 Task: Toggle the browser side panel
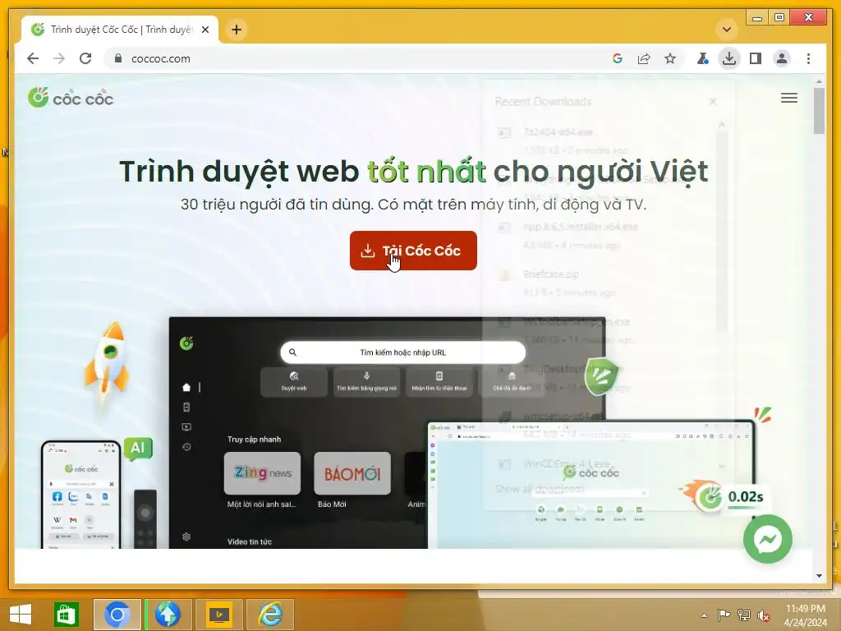756,58
